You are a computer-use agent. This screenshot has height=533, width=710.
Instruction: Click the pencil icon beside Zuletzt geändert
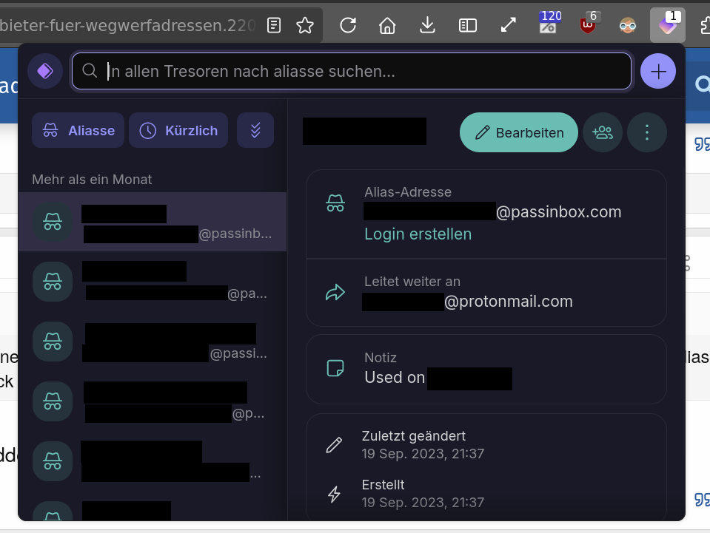tap(334, 444)
